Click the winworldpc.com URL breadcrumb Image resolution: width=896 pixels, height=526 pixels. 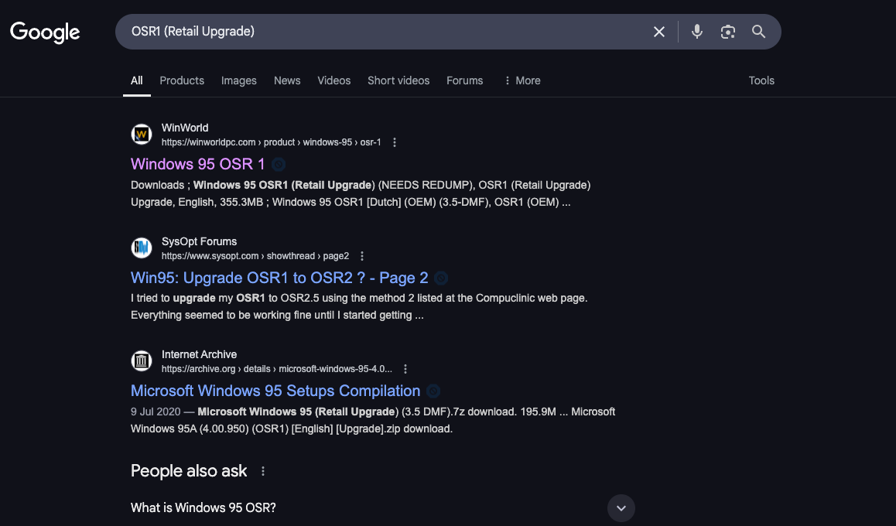(x=271, y=142)
